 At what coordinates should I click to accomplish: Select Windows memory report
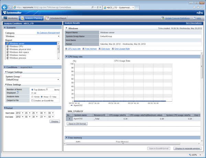(x=31, y=55)
